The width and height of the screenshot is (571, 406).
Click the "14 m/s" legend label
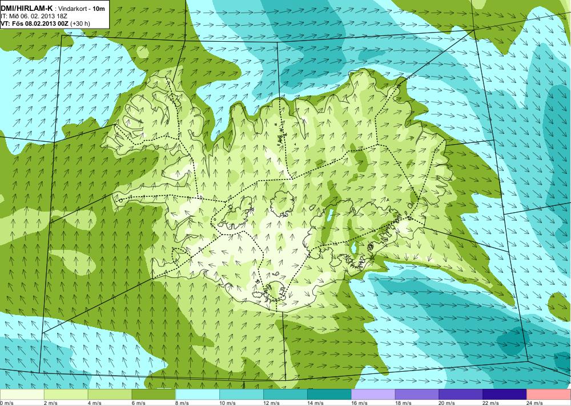pos(315,403)
